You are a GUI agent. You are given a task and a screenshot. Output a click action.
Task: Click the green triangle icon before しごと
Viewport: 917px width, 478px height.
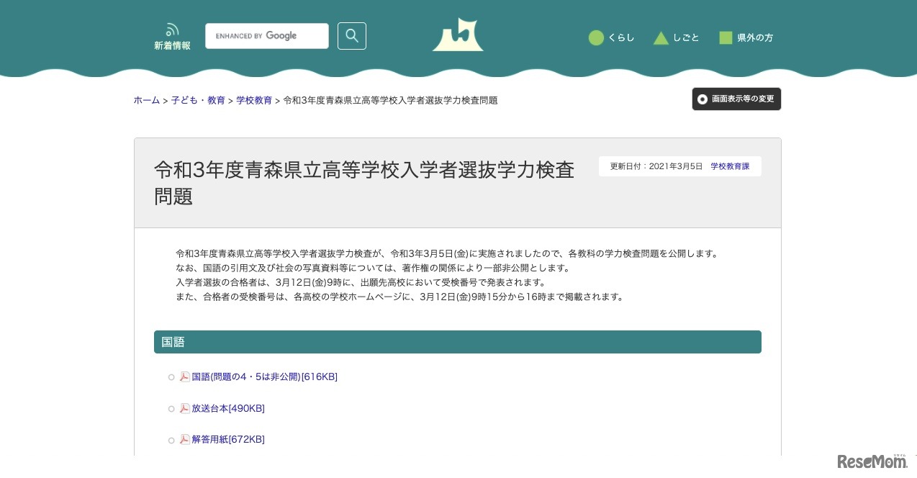point(661,37)
